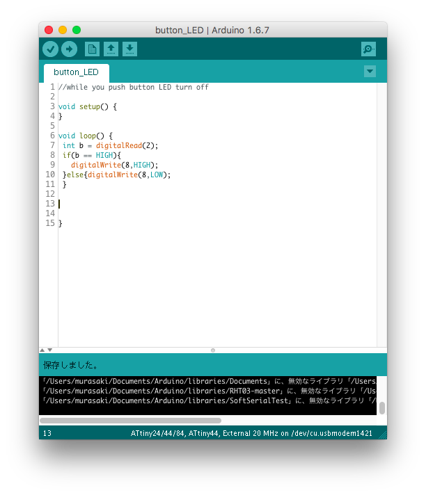Click 'digitalWrite(8,LOW);' on line 10
This screenshot has height=495, width=426.
(129, 175)
